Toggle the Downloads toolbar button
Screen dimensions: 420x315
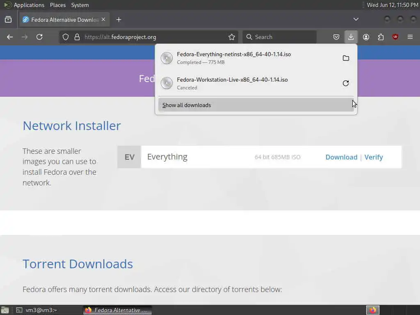(x=351, y=37)
